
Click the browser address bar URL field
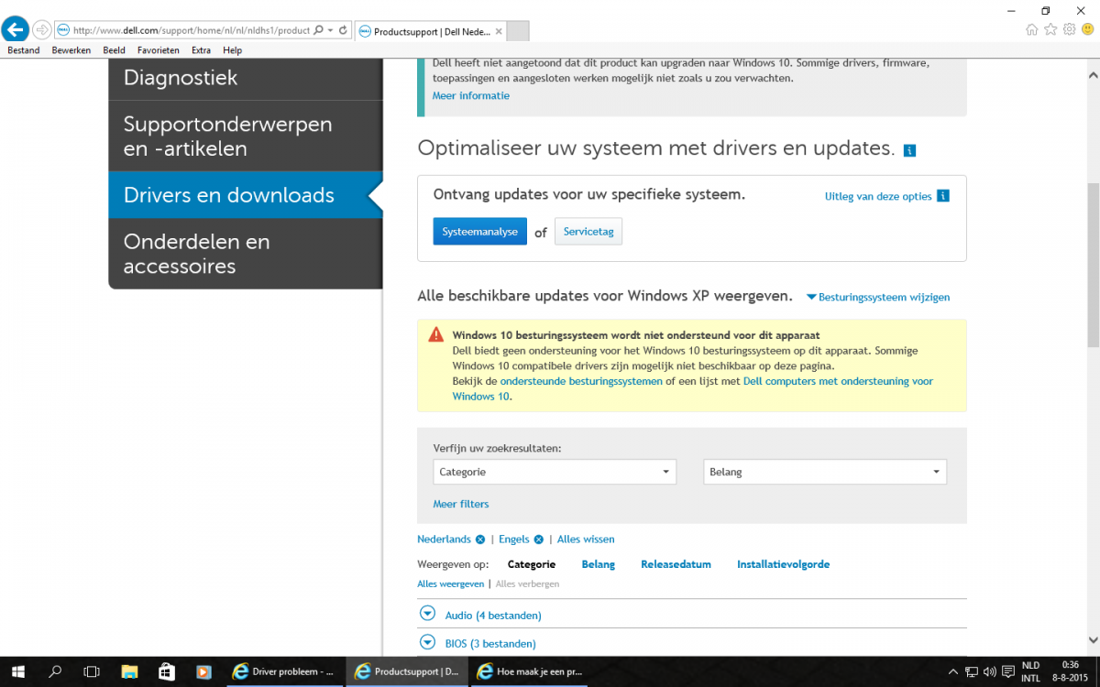point(191,30)
